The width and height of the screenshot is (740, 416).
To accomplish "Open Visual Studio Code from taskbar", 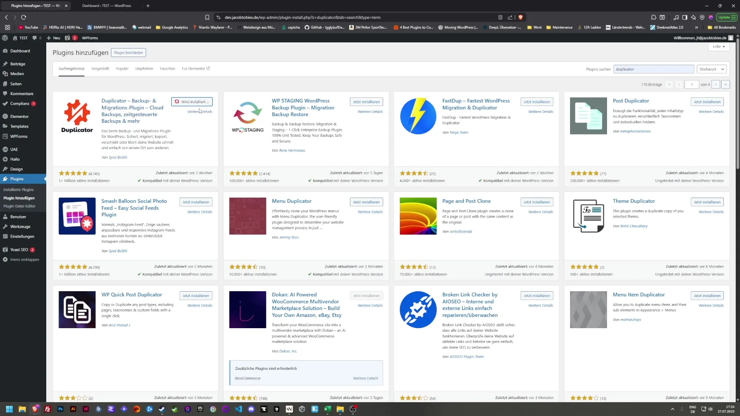I will click(238, 409).
